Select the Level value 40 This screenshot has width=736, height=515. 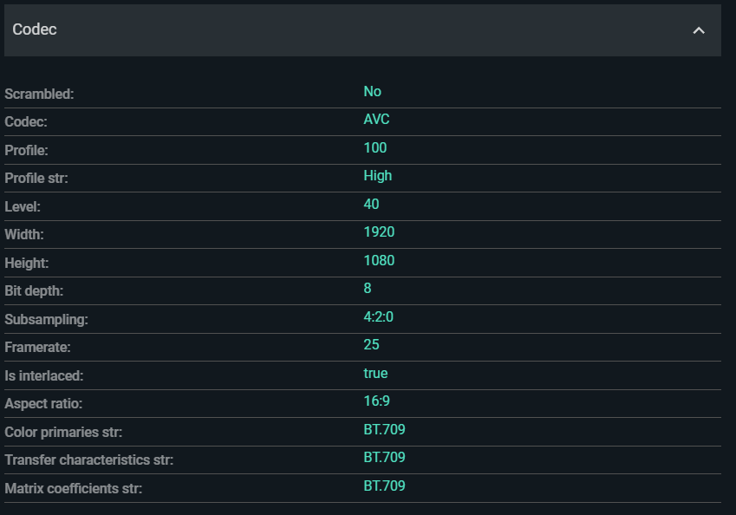pos(371,205)
